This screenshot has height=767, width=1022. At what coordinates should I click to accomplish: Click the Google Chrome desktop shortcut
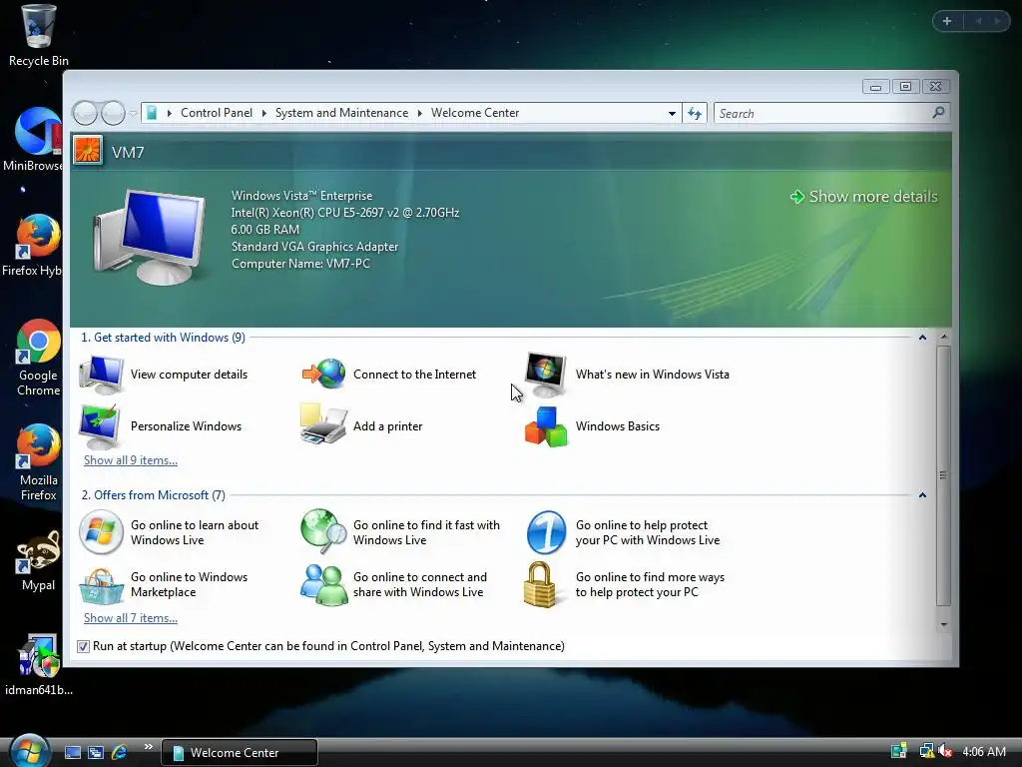(38, 341)
